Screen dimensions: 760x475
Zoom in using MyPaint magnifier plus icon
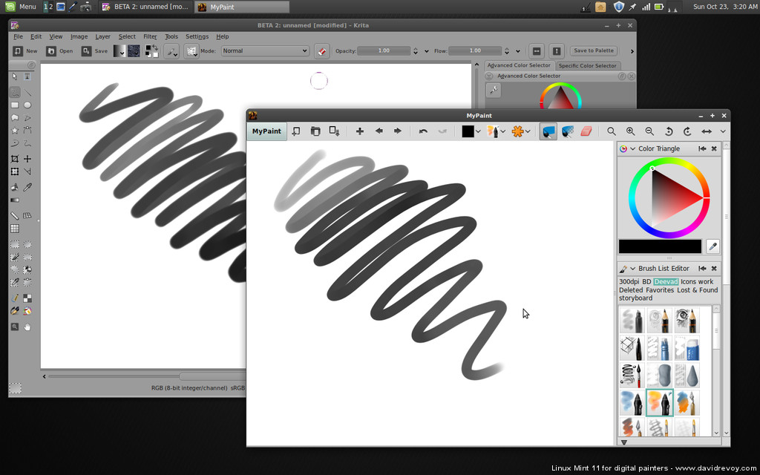[631, 131]
